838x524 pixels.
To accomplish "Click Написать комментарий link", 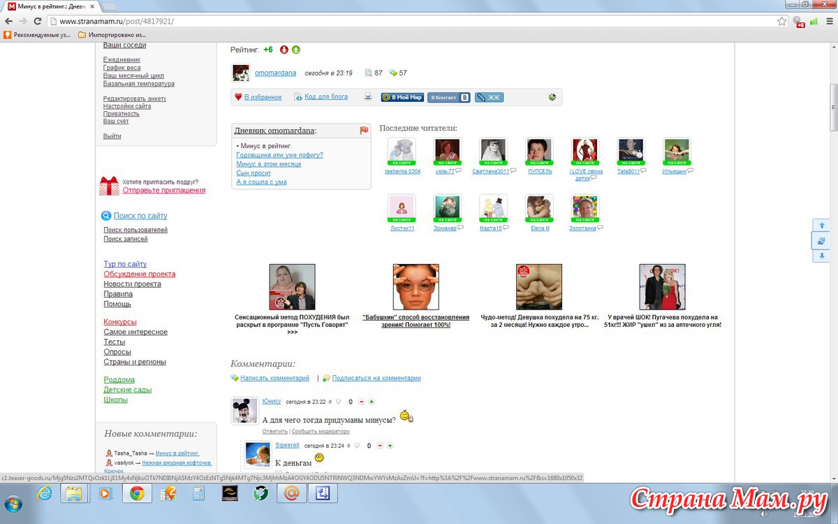I will (x=274, y=378).
